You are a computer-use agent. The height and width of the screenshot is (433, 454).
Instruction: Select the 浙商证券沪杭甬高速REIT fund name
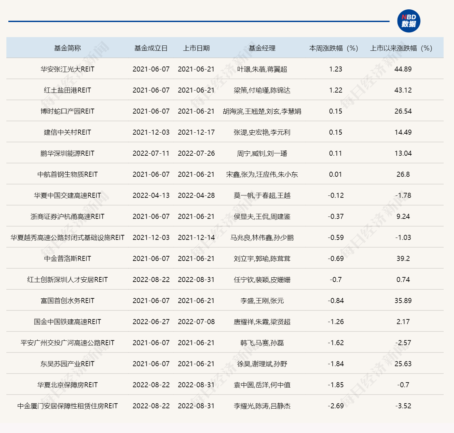point(68,216)
